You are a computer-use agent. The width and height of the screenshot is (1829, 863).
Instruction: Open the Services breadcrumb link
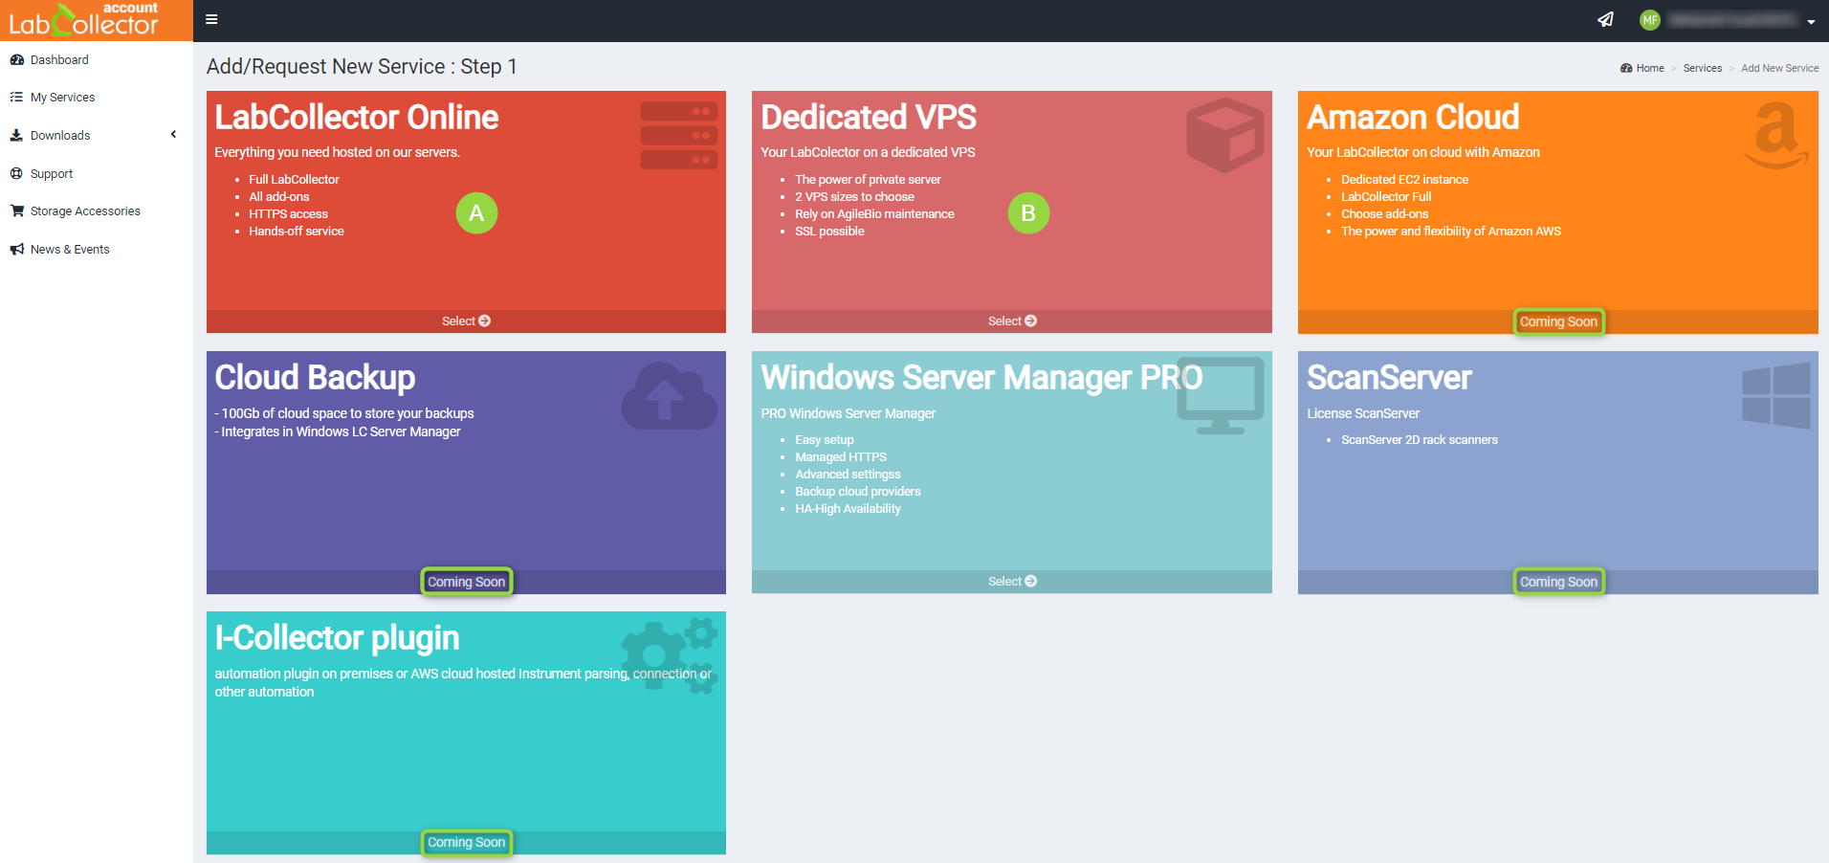1702,68
